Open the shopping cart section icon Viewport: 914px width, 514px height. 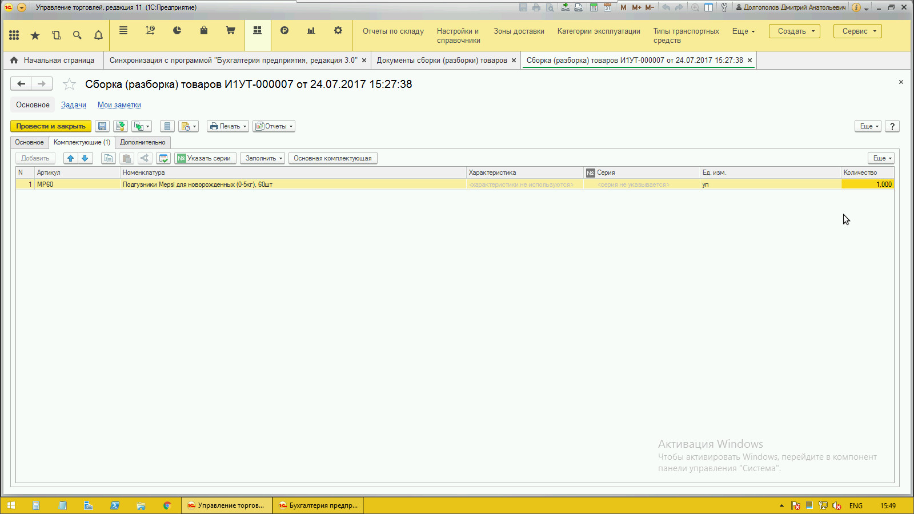[x=231, y=31]
